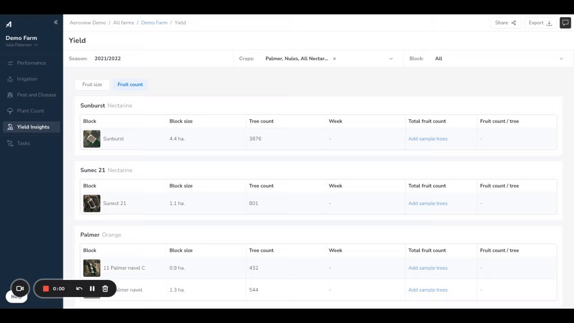Click the Help button

(x=17, y=297)
